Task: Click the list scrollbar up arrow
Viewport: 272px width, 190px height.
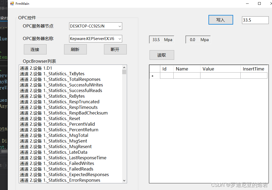Action: point(124,68)
